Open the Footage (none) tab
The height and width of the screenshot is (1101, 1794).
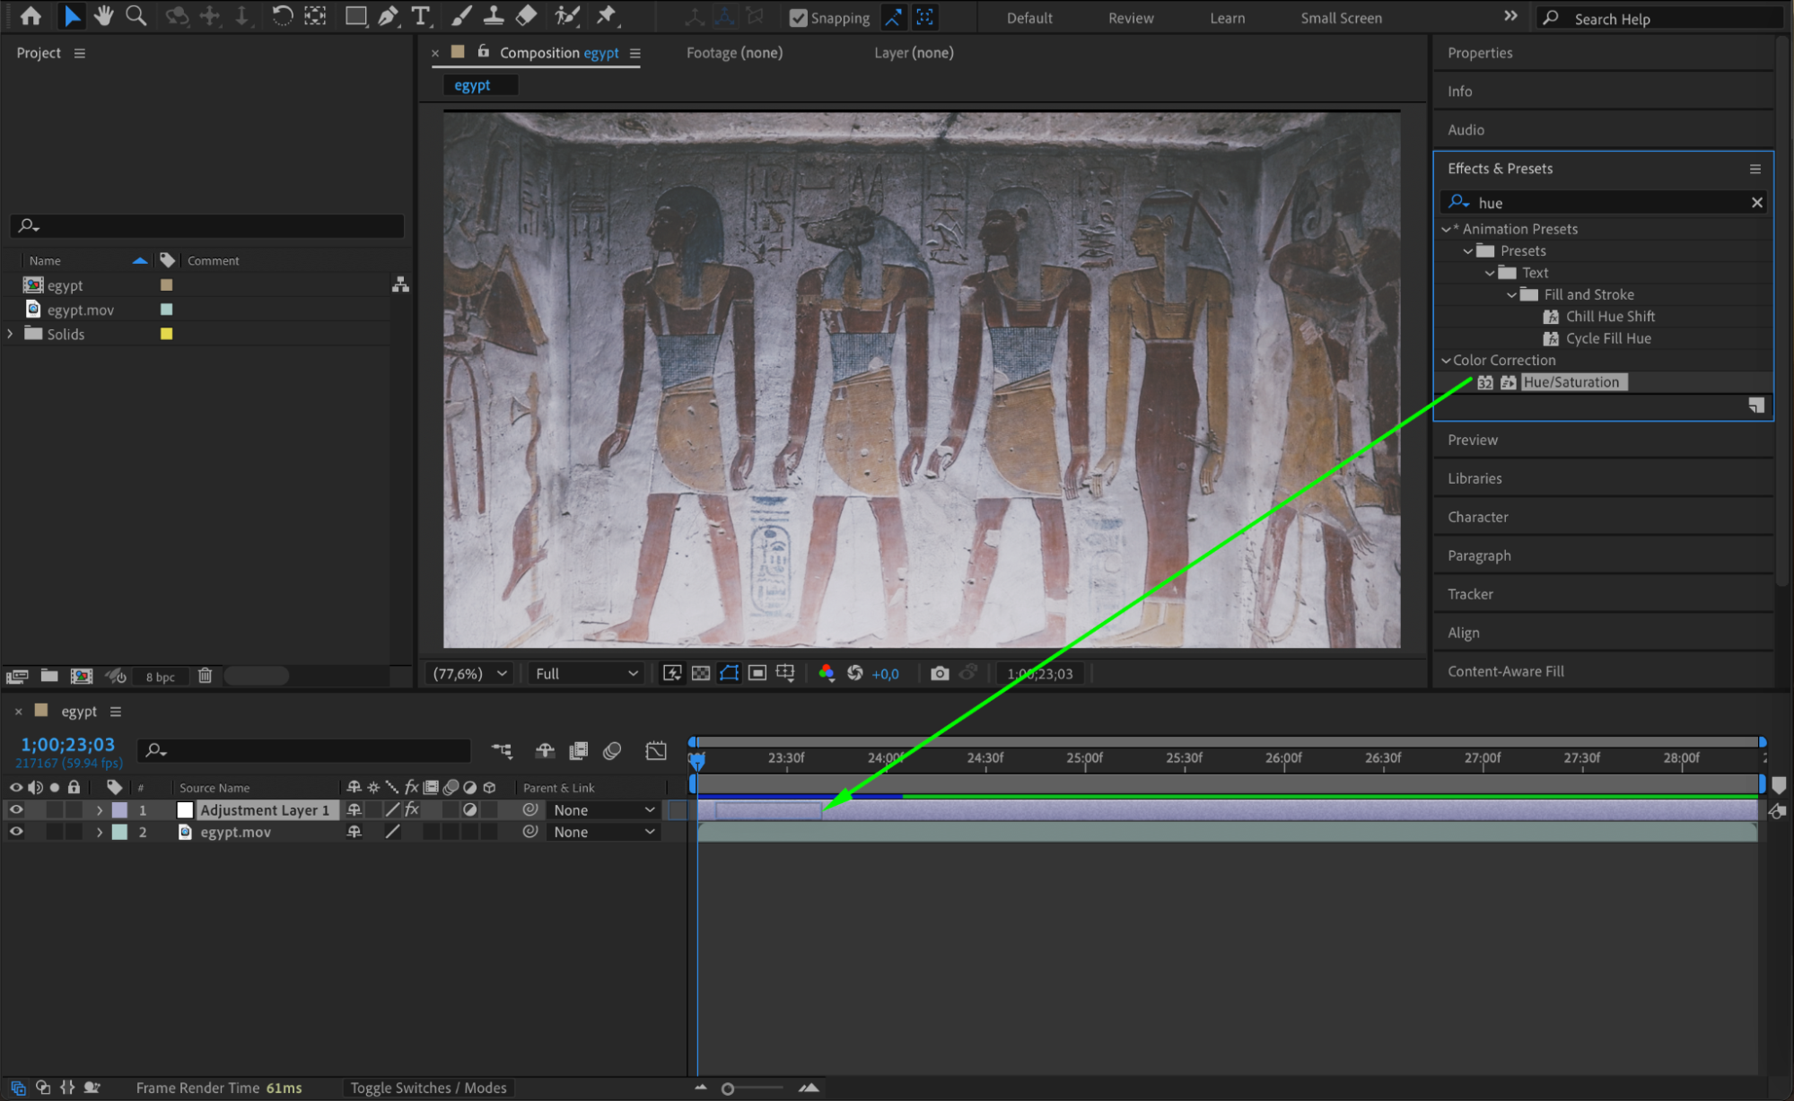(733, 53)
